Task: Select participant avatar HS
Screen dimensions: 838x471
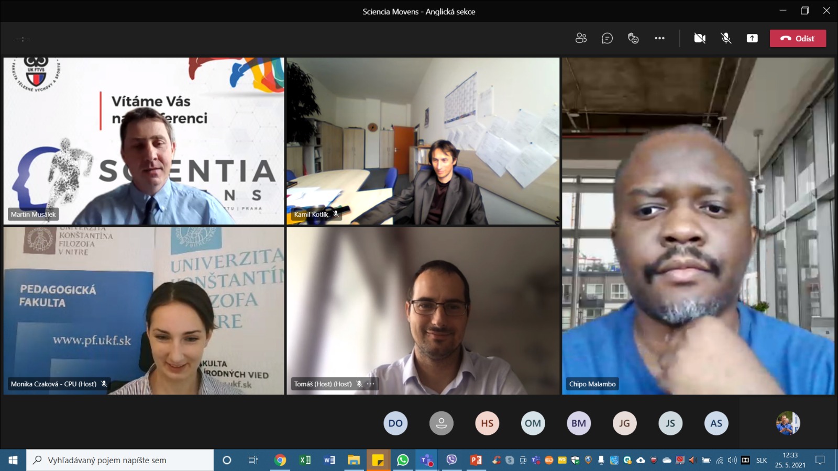Action: (487, 423)
